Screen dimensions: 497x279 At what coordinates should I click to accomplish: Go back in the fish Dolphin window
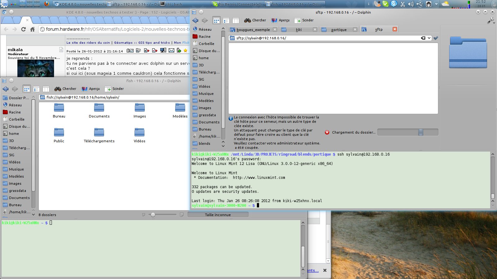click(6, 89)
